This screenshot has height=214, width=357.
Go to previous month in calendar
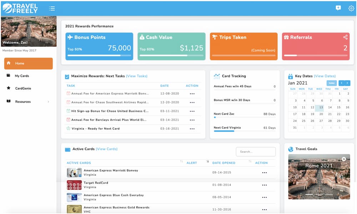coord(342,83)
